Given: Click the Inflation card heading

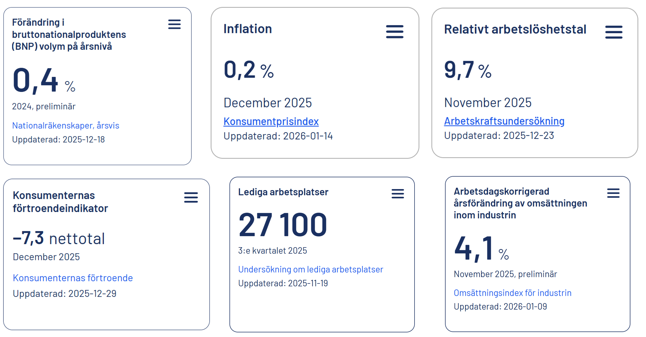Looking at the screenshot, I should pyautogui.click(x=248, y=29).
